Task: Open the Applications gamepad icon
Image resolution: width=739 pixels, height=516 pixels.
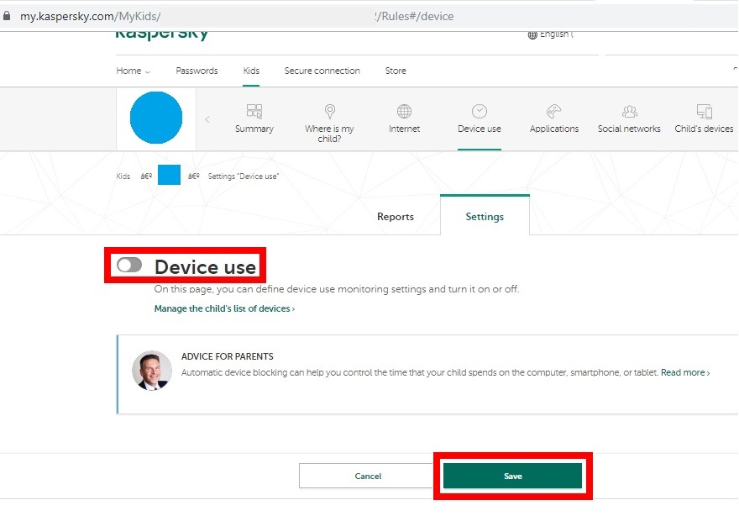Action: (553, 111)
